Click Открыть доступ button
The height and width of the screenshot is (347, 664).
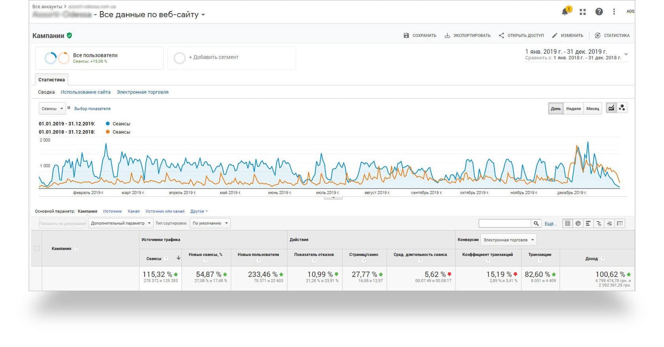521,36
